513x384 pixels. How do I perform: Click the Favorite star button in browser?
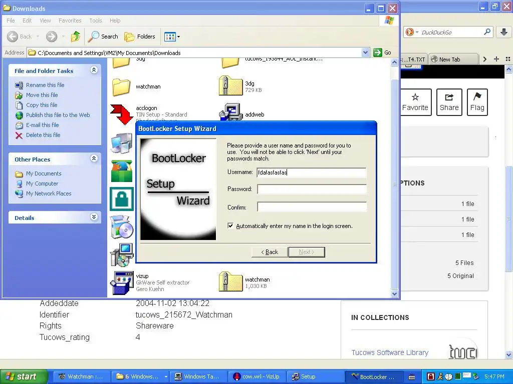tap(415, 102)
